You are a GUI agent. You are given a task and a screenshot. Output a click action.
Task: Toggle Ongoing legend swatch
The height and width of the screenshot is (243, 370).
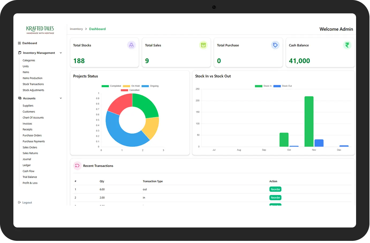(145, 86)
